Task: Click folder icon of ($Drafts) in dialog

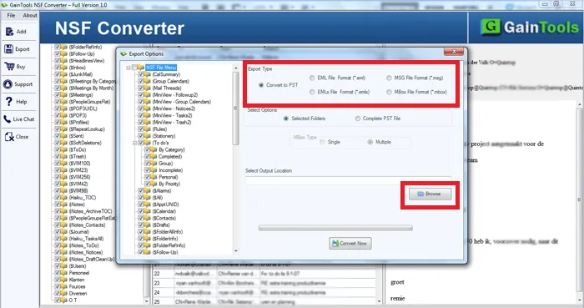Action: click(148, 225)
